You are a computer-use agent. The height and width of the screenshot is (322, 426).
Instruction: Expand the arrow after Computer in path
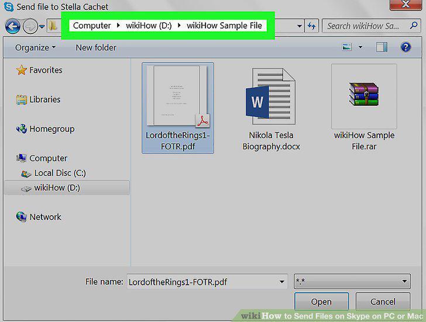[x=118, y=26]
